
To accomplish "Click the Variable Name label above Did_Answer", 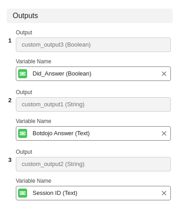I will point(33,62).
